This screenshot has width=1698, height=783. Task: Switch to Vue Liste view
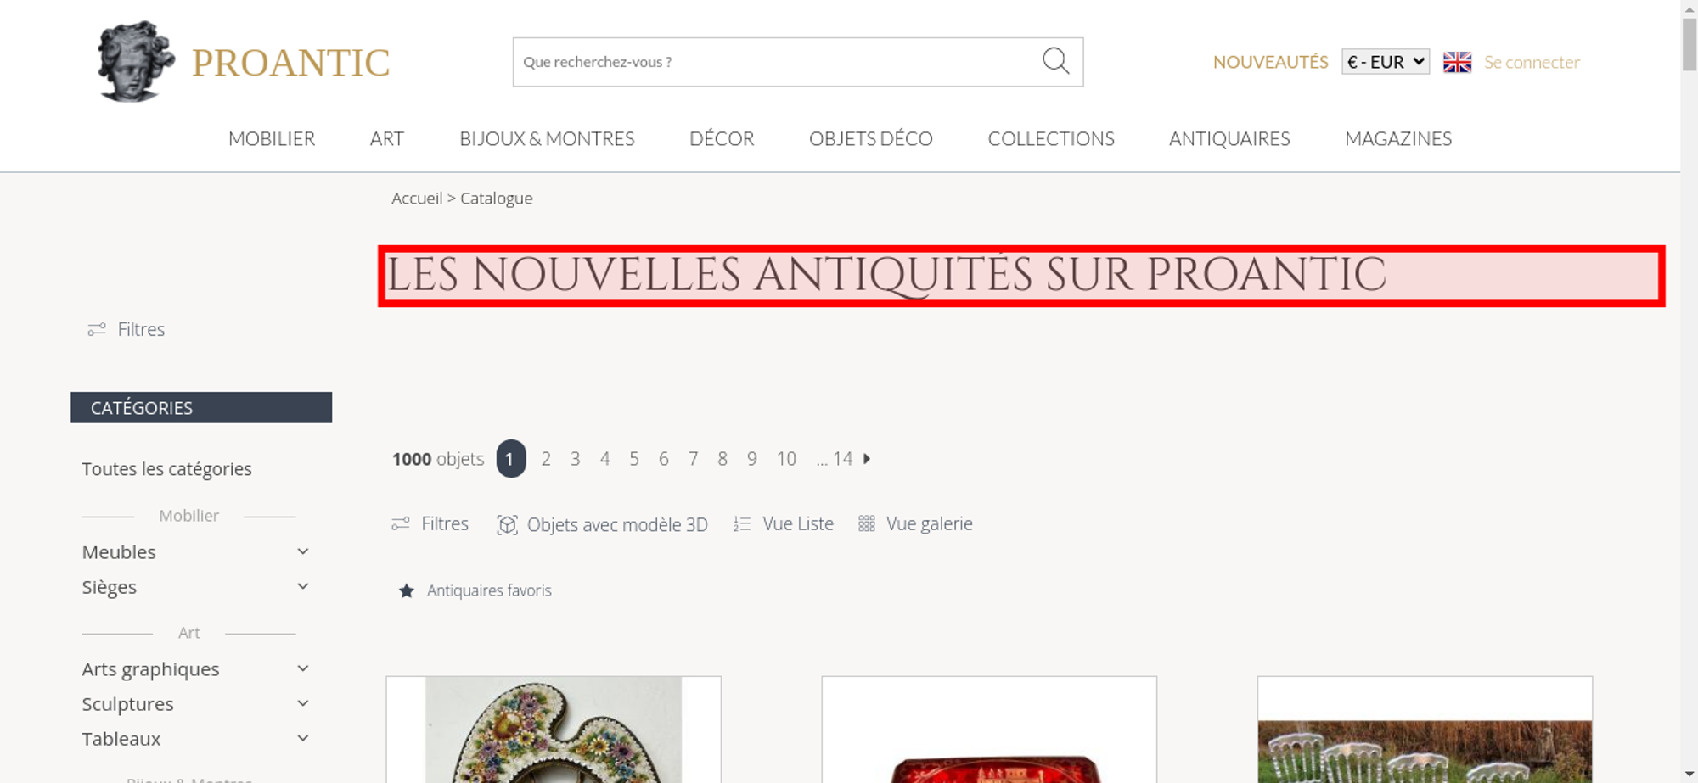tap(784, 523)
